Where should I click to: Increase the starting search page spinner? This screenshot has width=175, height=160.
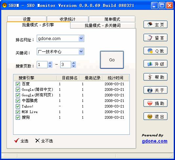[50, 63]
